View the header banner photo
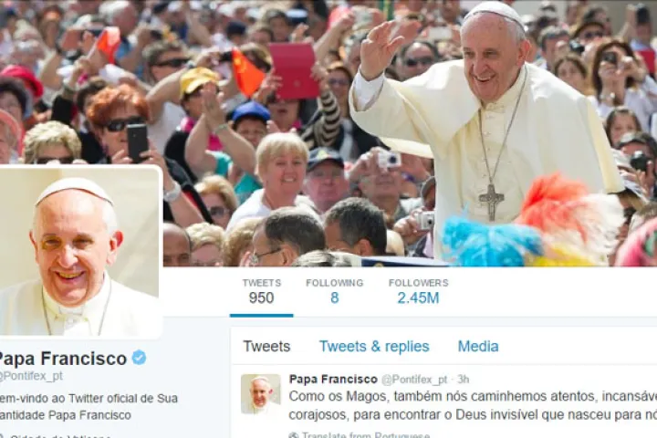Viewport: 657px width, 438px height. (x=328, y=133)
